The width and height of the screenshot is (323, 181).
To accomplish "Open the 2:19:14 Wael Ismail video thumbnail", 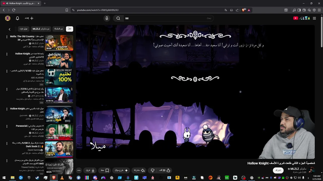I will tap(59, 95).
